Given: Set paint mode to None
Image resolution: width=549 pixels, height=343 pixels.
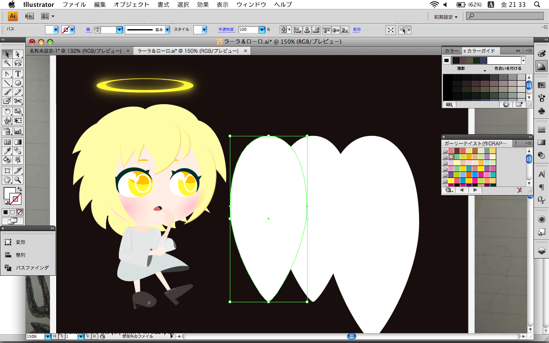Looking at the screenshot, I should pyautogui.click(x=20, y=212).
